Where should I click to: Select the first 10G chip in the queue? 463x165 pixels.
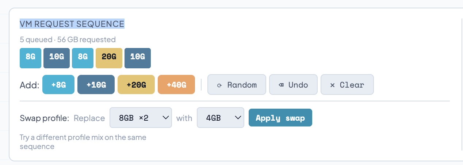point(57,57)
